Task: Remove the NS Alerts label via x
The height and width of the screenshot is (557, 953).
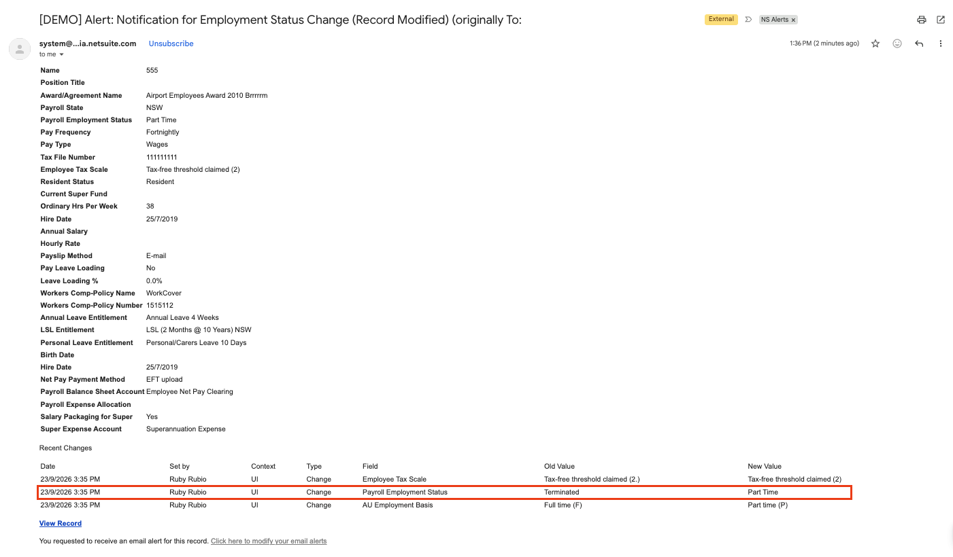Action: pyautogui.click(x=793, y=20)
